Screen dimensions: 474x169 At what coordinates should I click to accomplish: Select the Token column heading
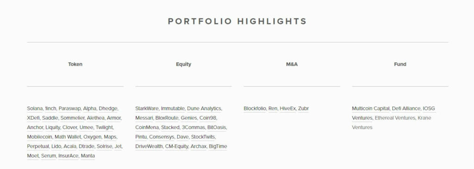tap(75, 64)
